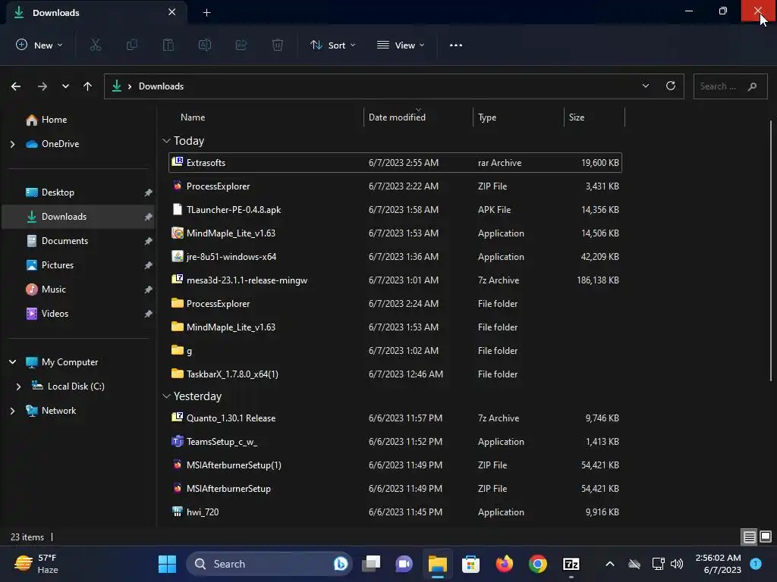Viewport: 777px width, 582px height.
Task: Click the volume speaker tray icon
Action: (676, 564)
